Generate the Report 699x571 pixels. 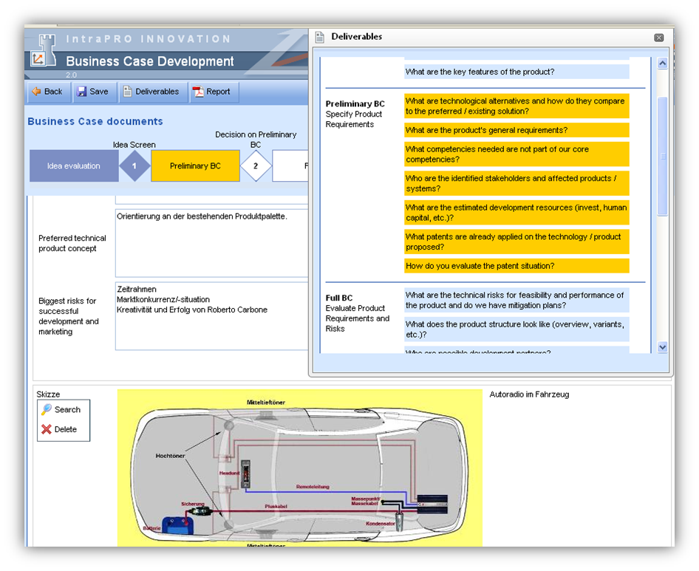click(214, 92)
